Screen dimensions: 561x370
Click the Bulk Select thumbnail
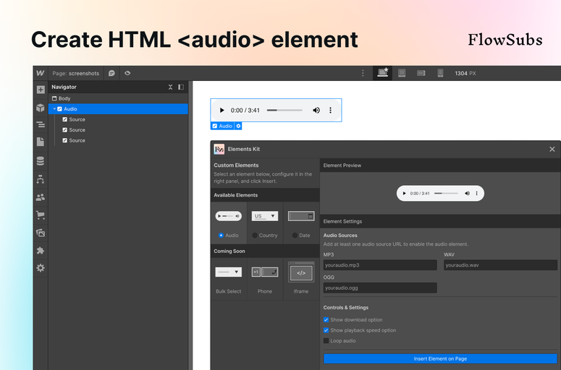[229, 272]
